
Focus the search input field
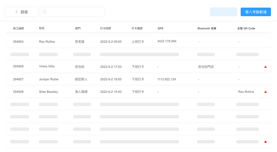pos(72,12)
